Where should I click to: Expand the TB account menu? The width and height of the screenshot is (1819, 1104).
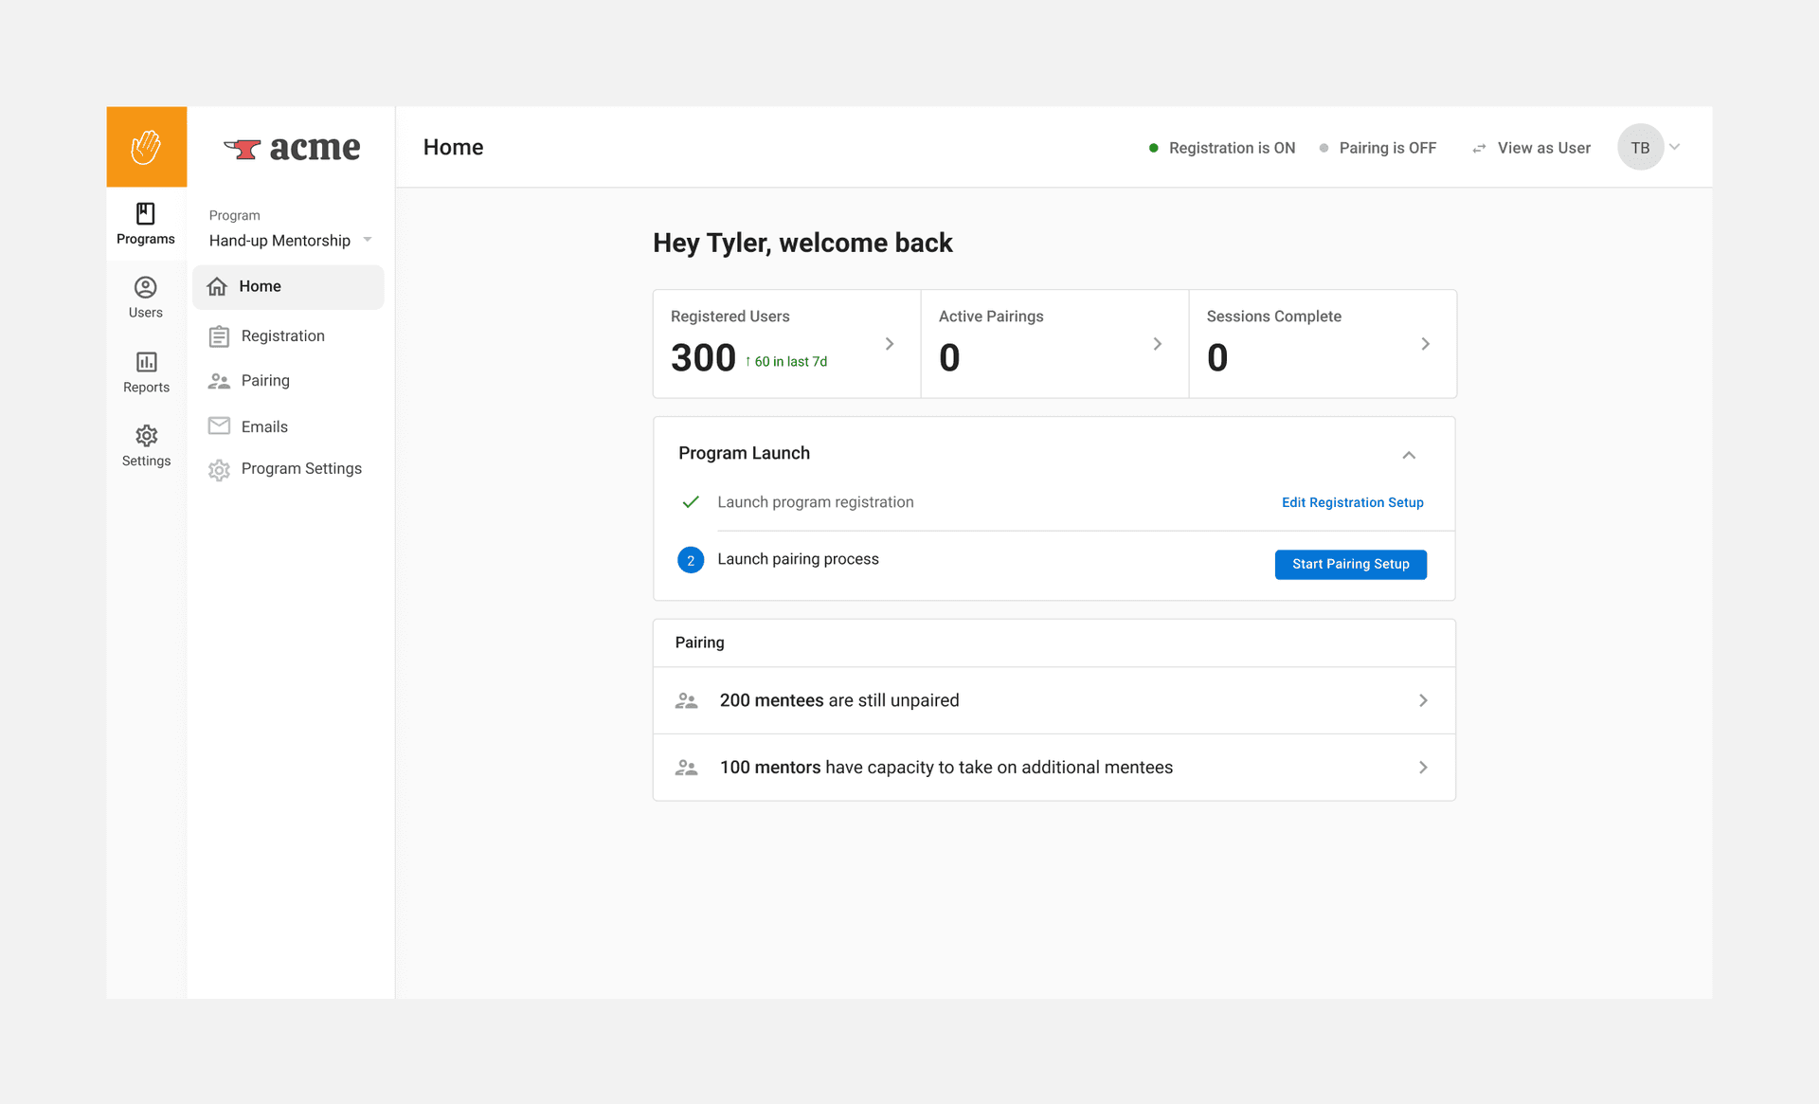(x=1650, y=147)
